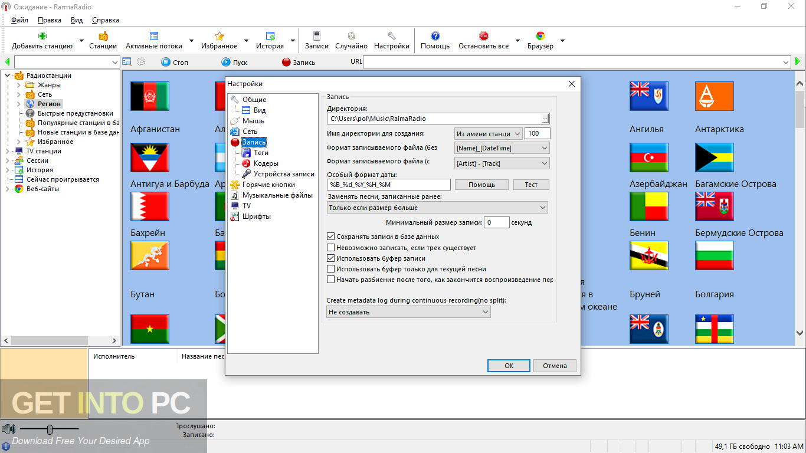Click the Станции toolbar icon
The height and width of the screenshot is (453, 806).
(x=103, y=40)
